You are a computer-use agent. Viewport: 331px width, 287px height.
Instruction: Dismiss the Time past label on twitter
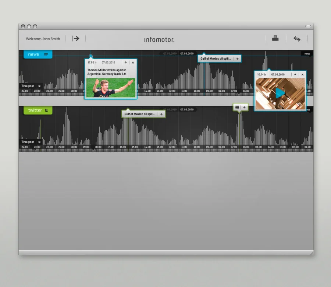(39, 142)
